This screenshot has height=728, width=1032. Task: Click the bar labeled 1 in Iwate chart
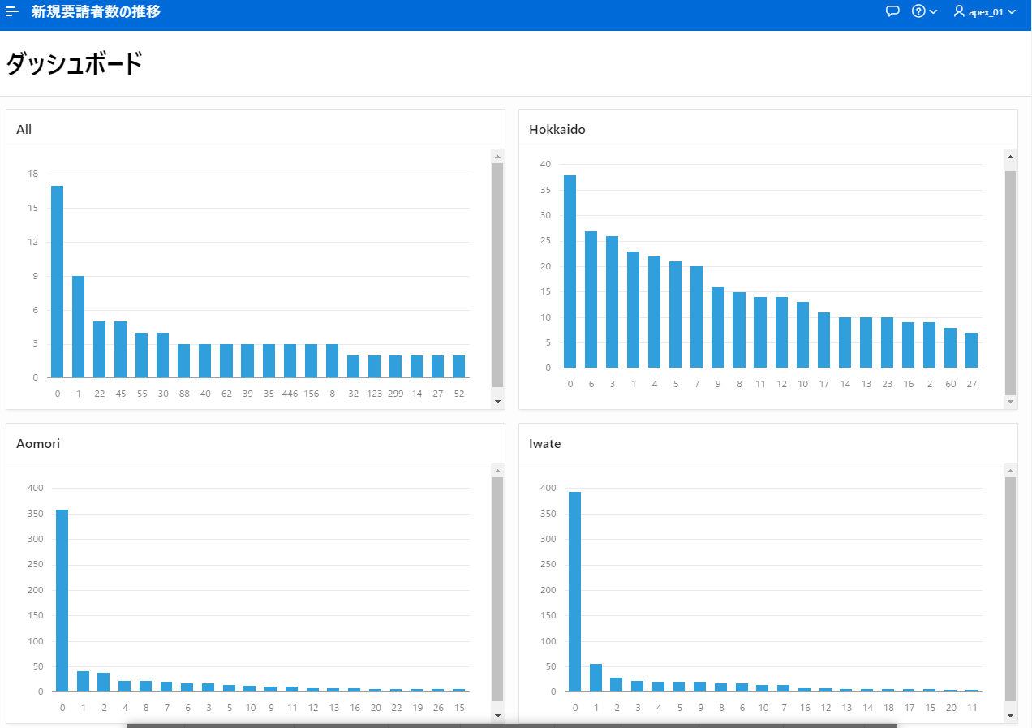(596, 678)
